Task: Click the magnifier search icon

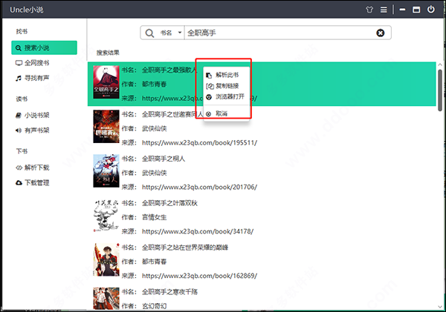Action: pyautogui.click(x=151, y=33)
